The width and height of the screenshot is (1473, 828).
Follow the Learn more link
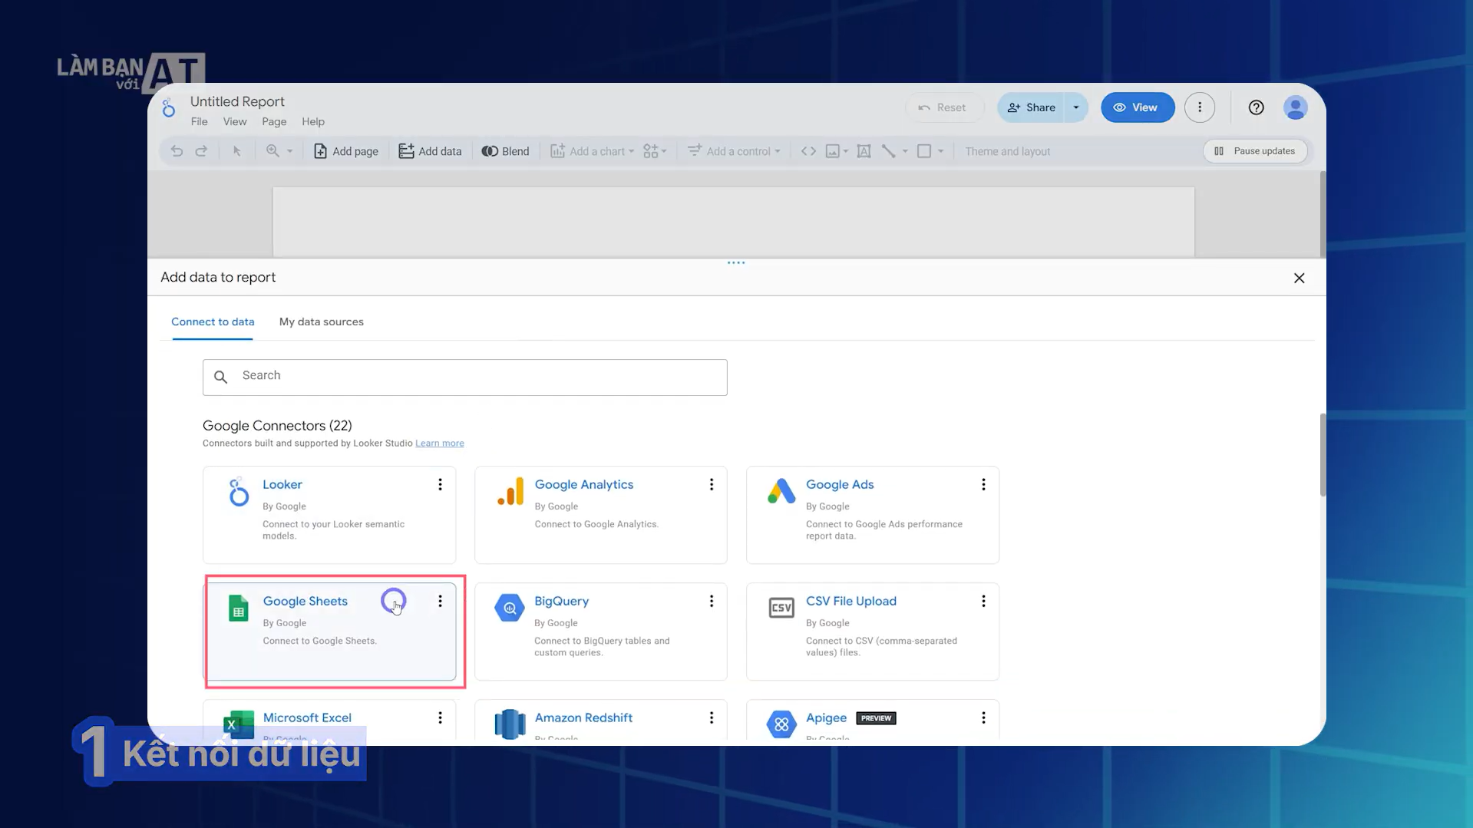(439, 444)
